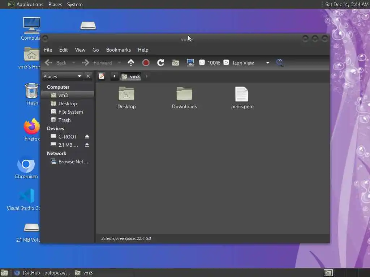
Task: Select the Downloads folder icon
Action: [x=184, y=98]
